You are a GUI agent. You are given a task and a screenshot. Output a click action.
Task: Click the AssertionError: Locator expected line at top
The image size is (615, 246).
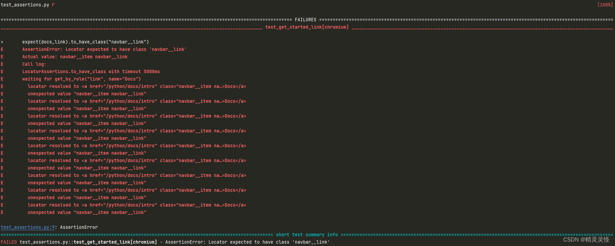pyautogui.click(x=105, y=50)
